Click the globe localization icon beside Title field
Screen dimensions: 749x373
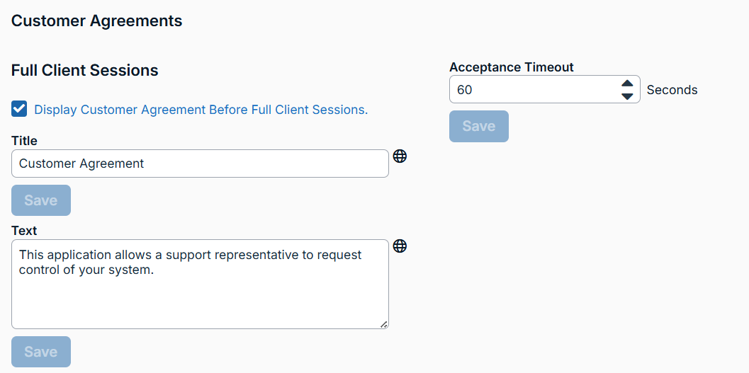(x=400, y=156)
